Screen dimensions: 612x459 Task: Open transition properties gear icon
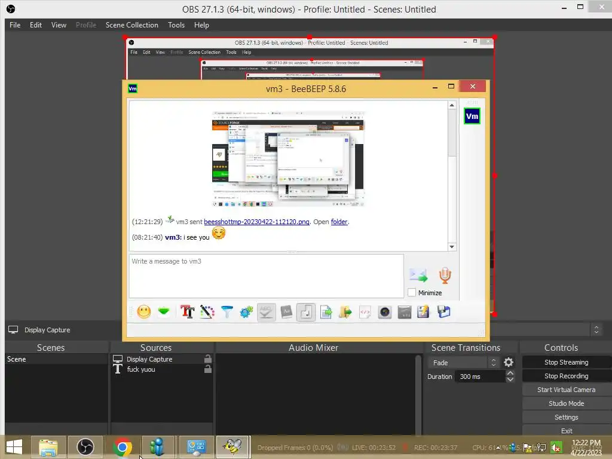coord(508,363)
